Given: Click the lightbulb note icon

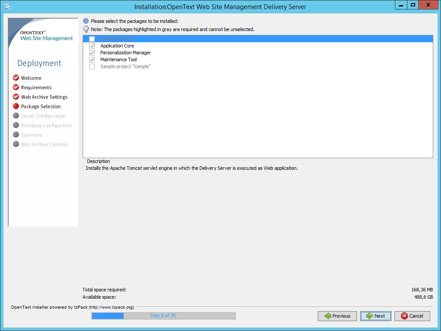Looking at the screenshot, I should tap(86, 29).
